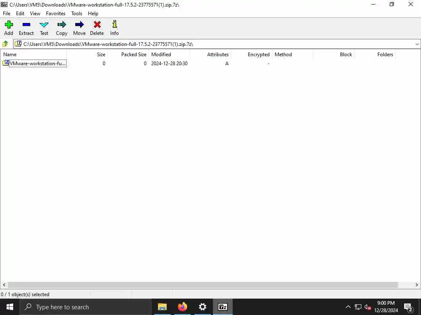The image size is (421, 315).
Task: Open Settings gear on the taskbar
Action: (x=202, y=307)
